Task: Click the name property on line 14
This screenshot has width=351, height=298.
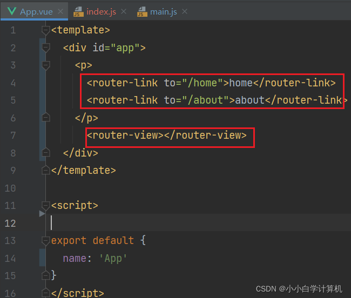Action: [75, 259]
